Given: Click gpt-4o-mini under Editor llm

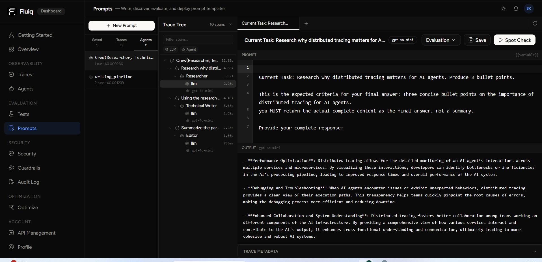Looking at the screenshot, I should (x=202, y=150).
